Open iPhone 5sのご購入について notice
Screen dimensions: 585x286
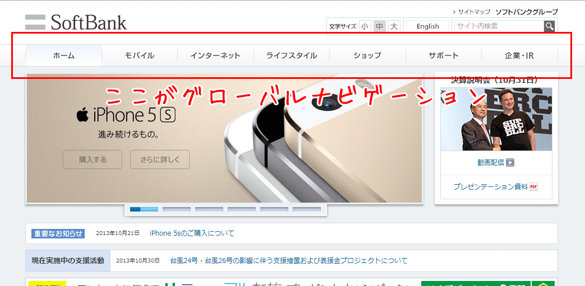coord(192,233)
